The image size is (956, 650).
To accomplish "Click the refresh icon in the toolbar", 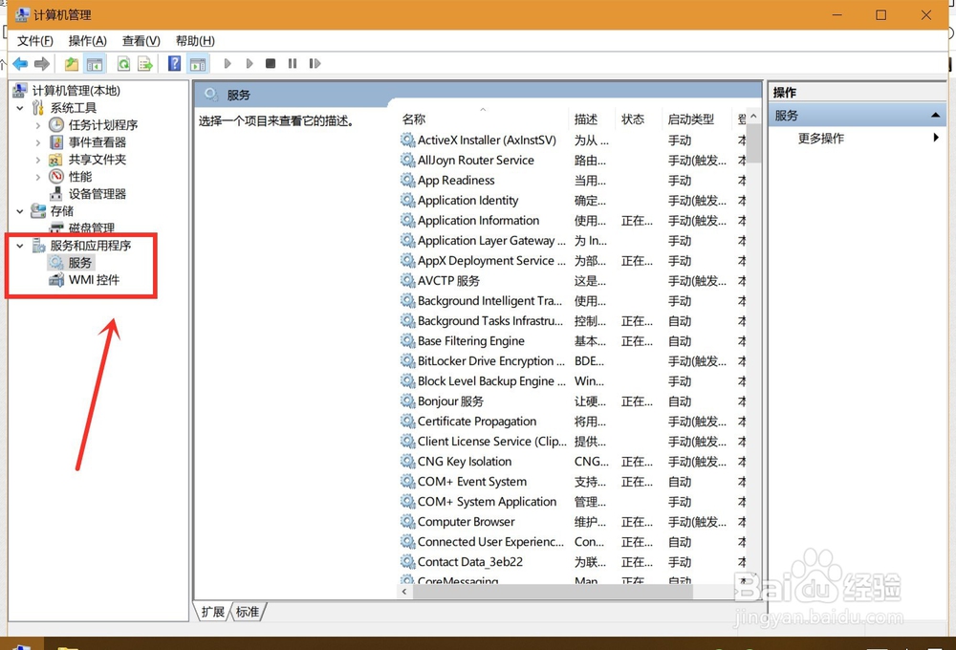I will pyautogui.click(x=124, y=63).
